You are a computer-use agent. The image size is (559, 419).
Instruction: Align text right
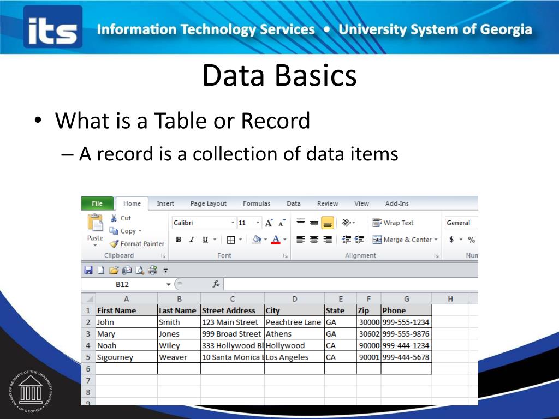[x=328, y=240]
